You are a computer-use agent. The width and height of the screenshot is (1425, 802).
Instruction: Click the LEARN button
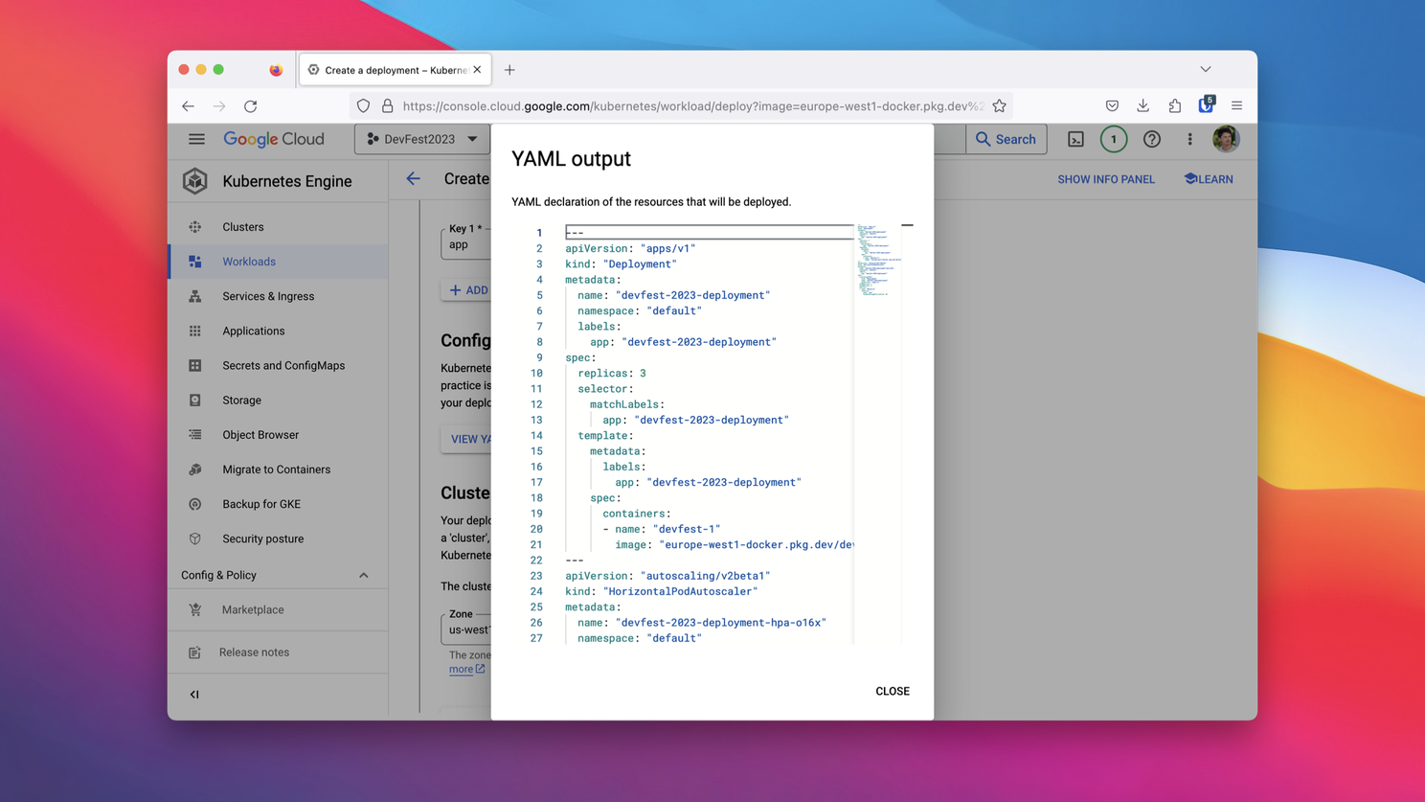pyautogui.click(x=1209, y=179)
